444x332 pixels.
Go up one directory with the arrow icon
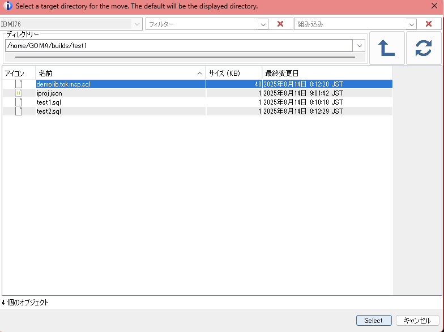tap(387, 48)
